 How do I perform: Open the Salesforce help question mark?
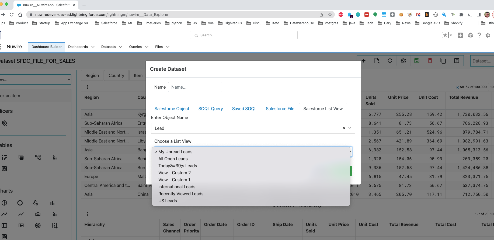479,35
